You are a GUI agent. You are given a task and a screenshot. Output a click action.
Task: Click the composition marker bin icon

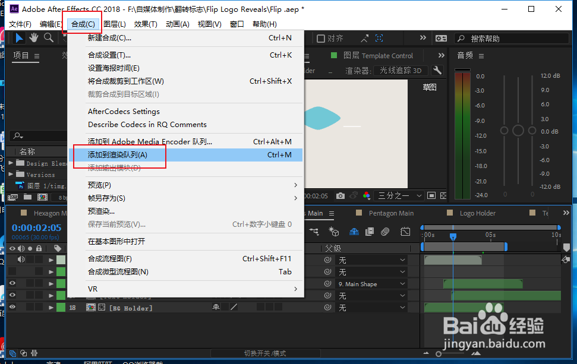click(566, 248)
